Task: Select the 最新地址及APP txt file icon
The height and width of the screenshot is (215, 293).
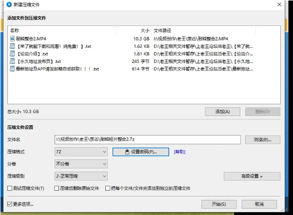Action: point(12,69)
